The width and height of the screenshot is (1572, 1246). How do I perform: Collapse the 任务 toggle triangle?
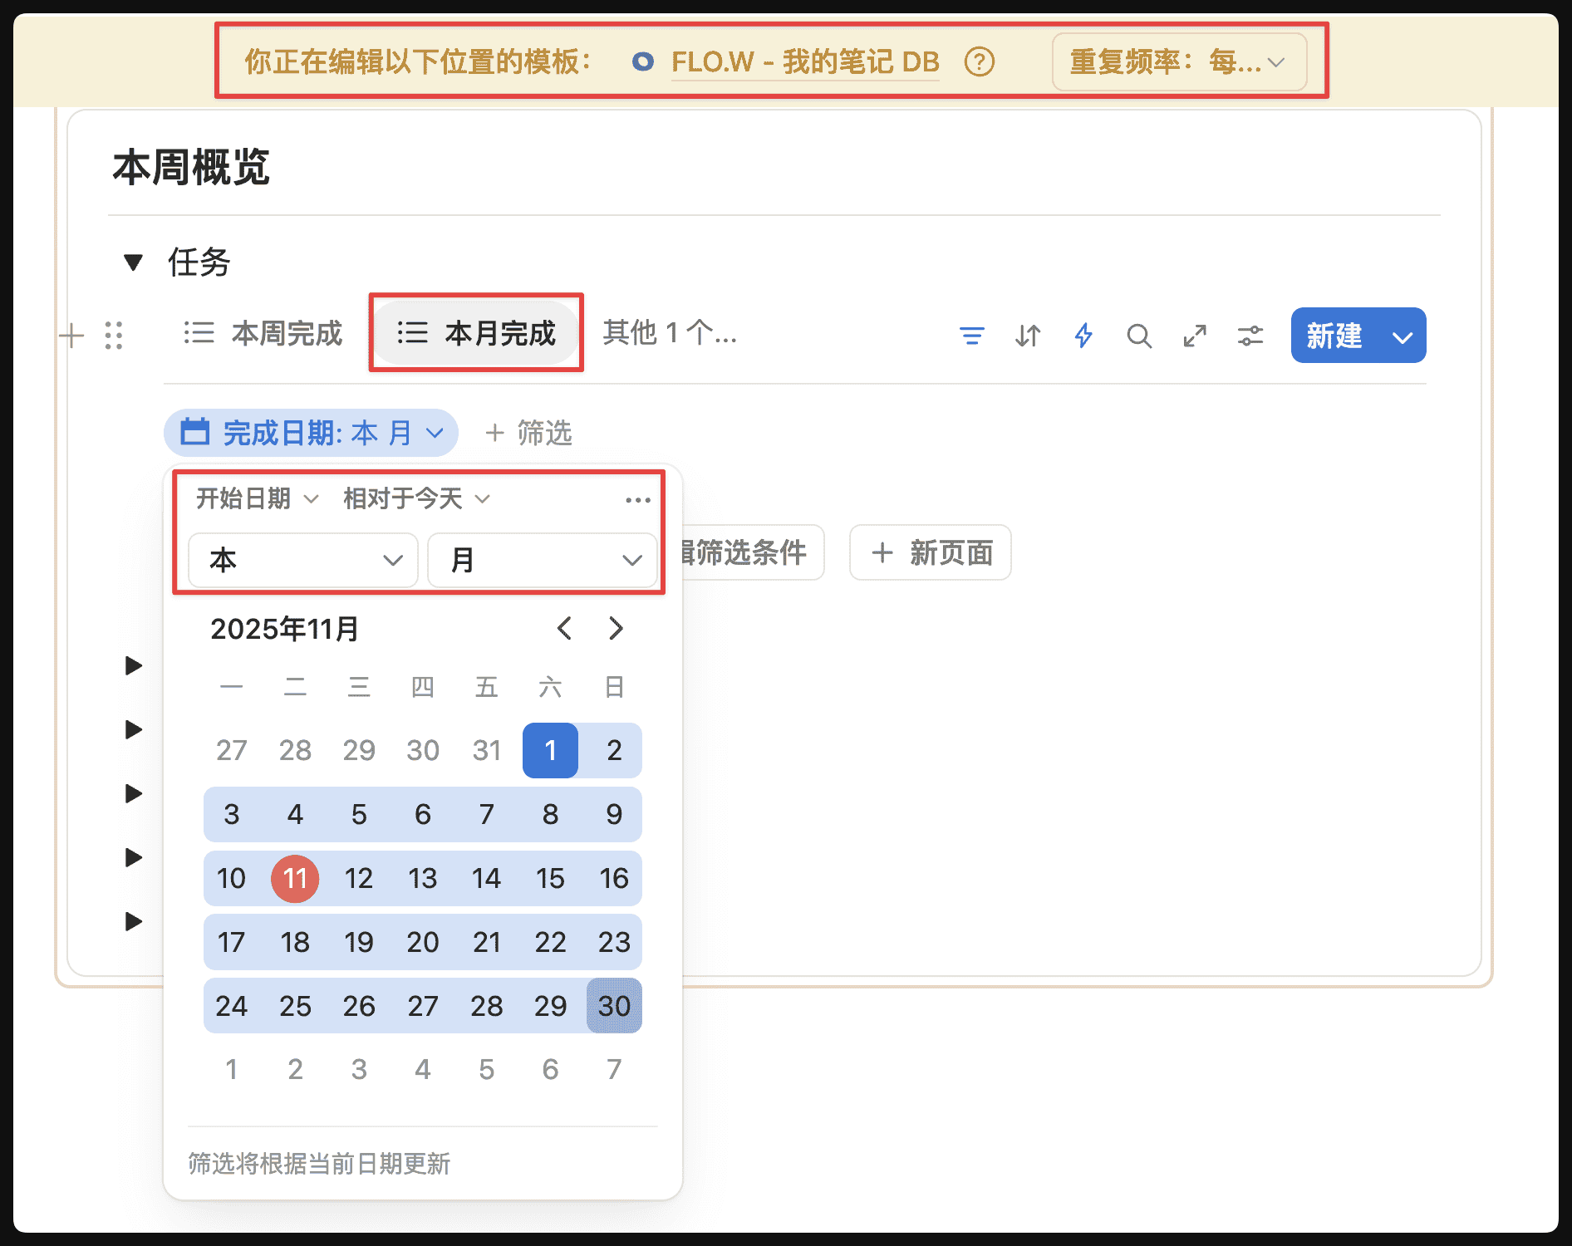[x=133, y=262]
